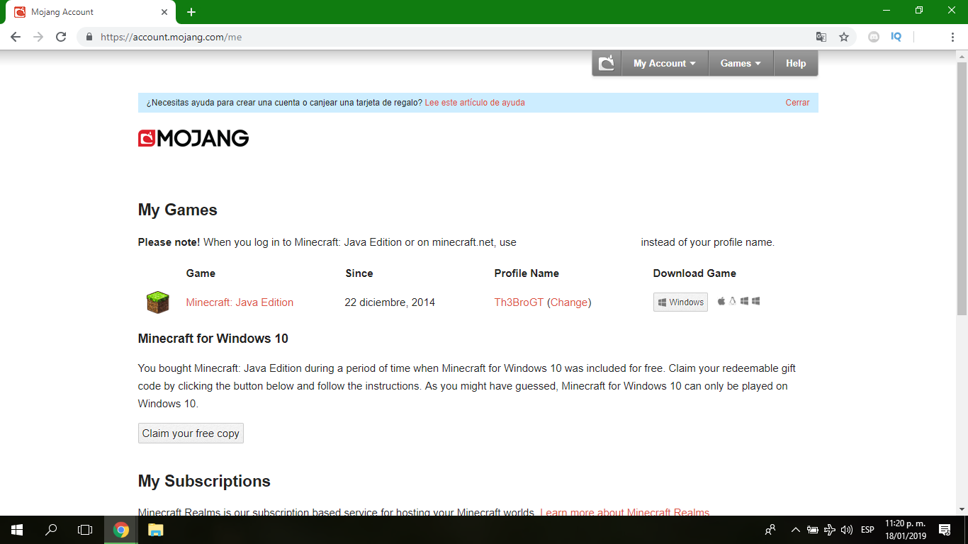This screenshot has height=544, width=968.
Task: Click the Chrome icon in the taskbar
Action: click(x=121, y=530)
